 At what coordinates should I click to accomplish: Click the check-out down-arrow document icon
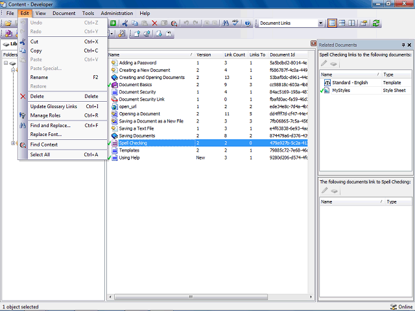(159, 34)
